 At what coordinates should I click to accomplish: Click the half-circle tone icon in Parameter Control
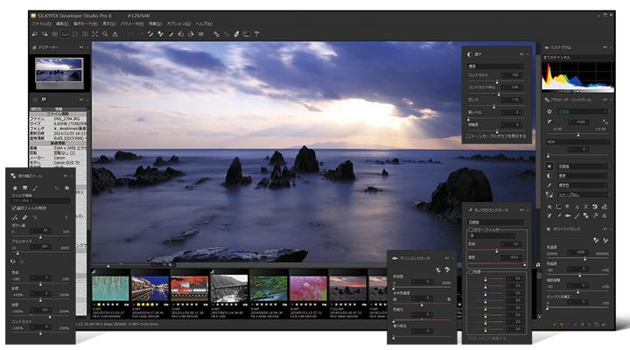[x=549, y=176]
